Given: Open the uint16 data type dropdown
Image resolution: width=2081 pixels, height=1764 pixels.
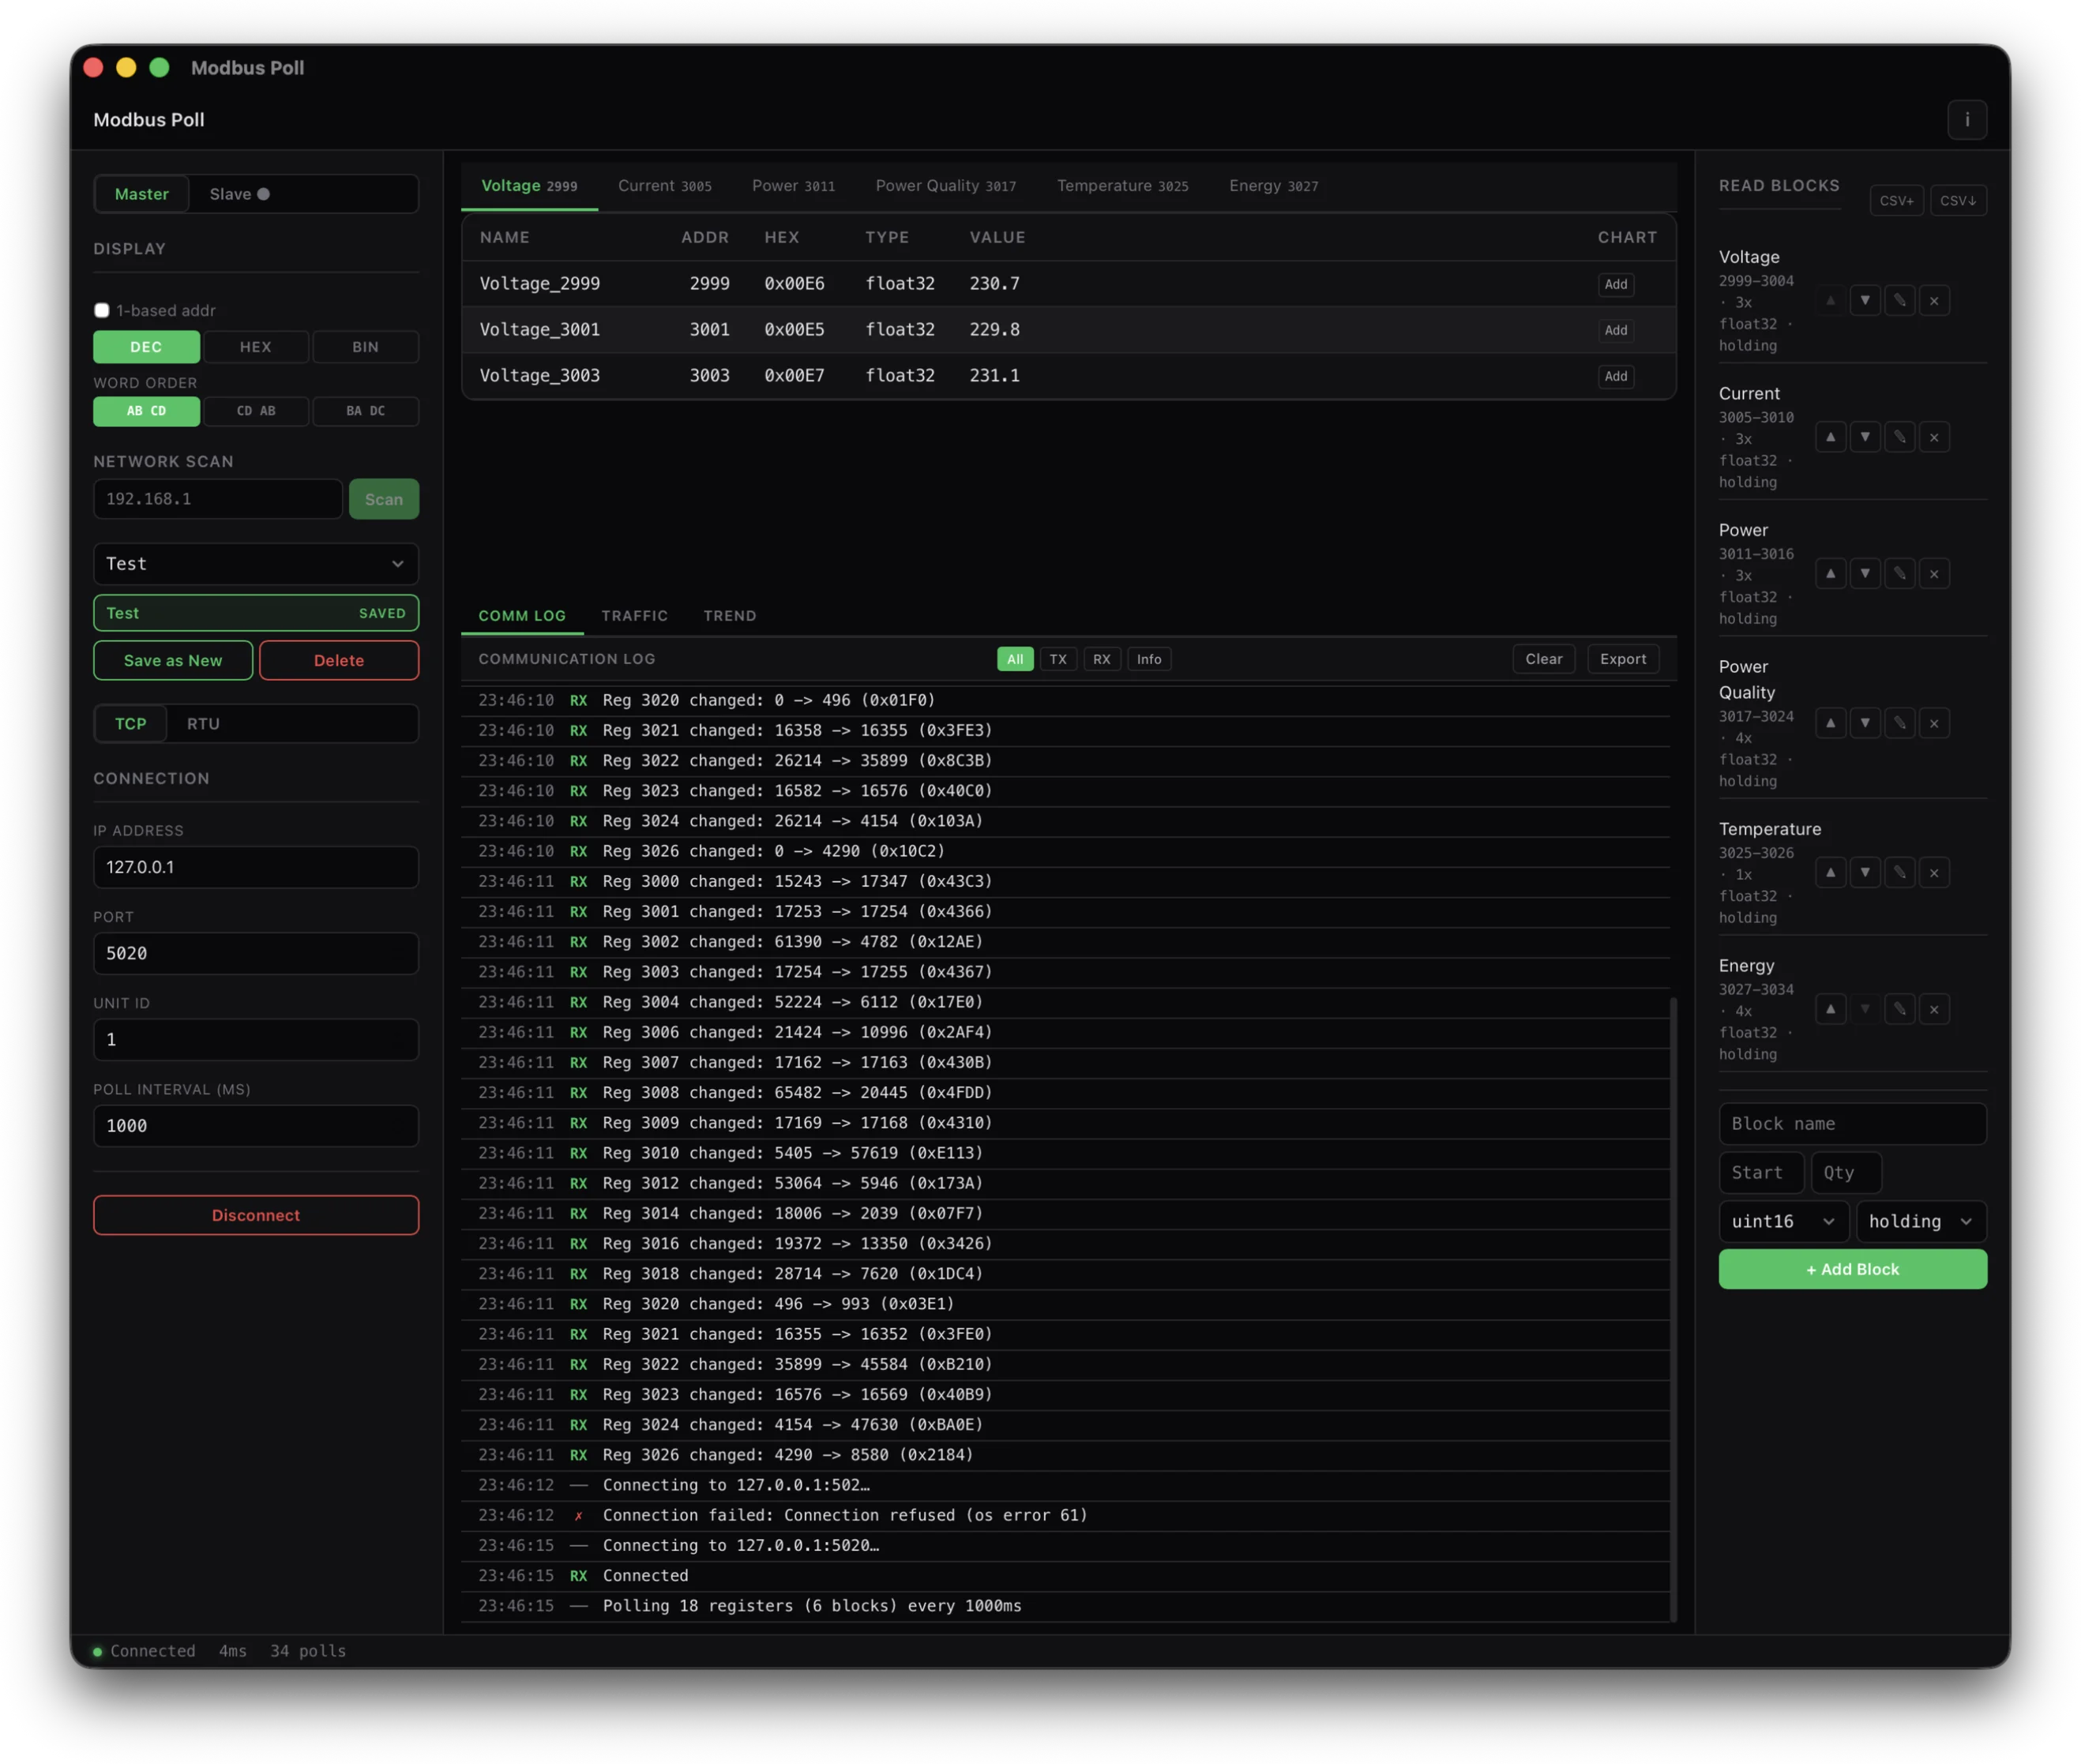Looking at the screenshot, I should coord(1783,1221).
